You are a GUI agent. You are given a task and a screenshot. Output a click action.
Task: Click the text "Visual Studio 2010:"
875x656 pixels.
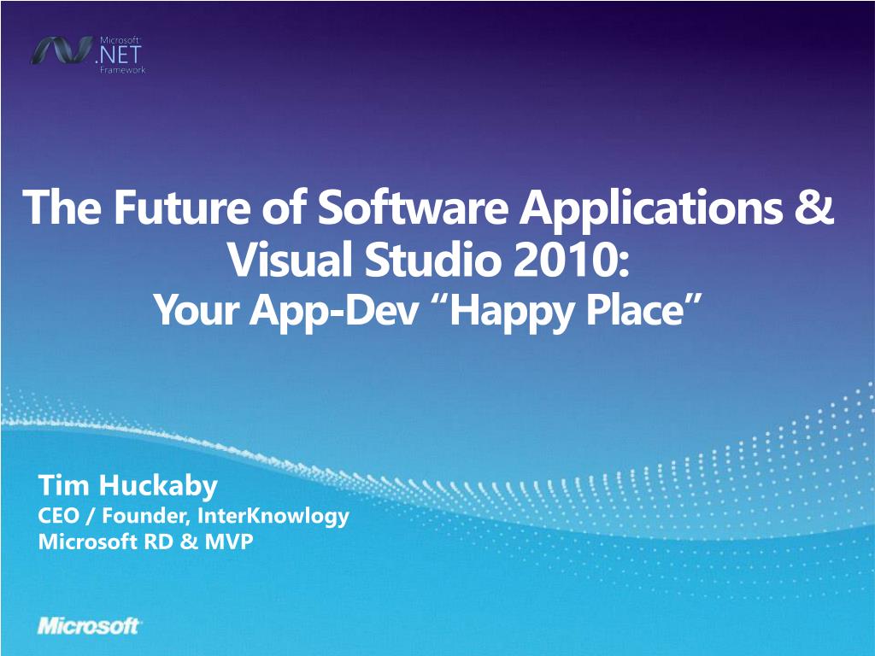click(429, 260)
